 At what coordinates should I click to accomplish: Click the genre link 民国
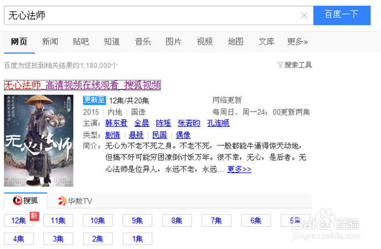pyautogui.click(x=160, y=135)
